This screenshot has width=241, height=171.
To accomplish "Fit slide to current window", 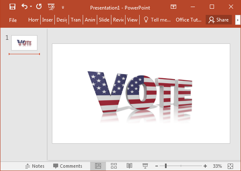I will [230, 166].
